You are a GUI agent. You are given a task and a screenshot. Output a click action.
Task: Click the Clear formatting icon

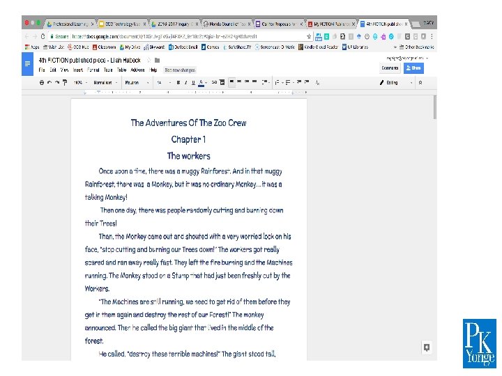317,82
